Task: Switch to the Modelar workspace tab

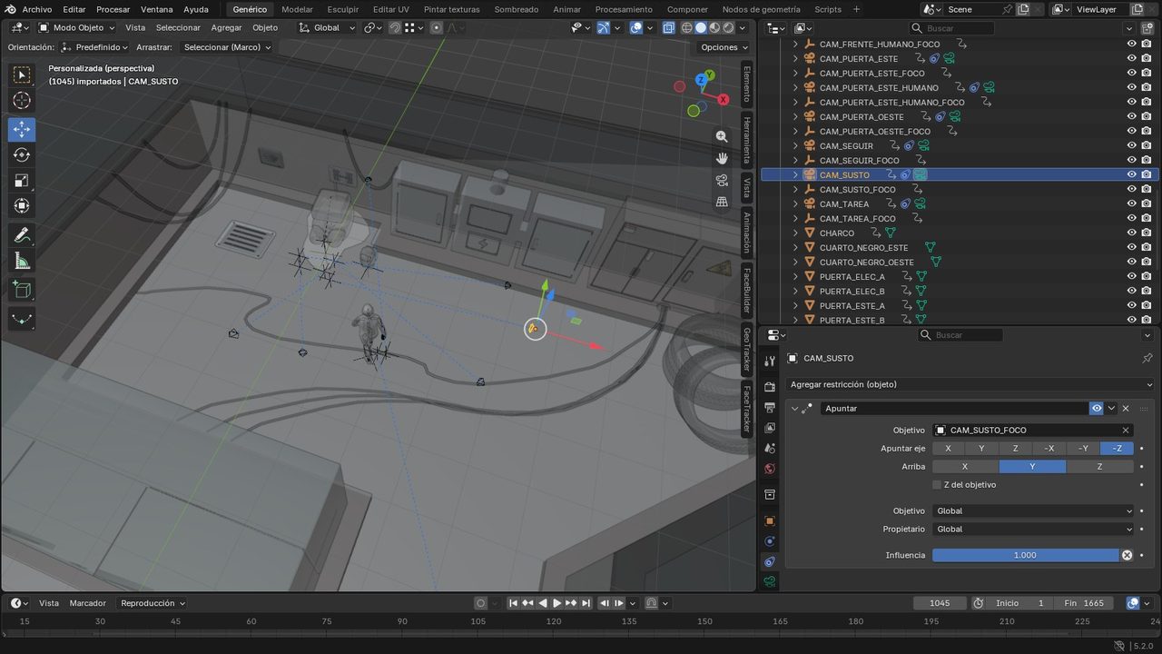Action: pos(297,9)
